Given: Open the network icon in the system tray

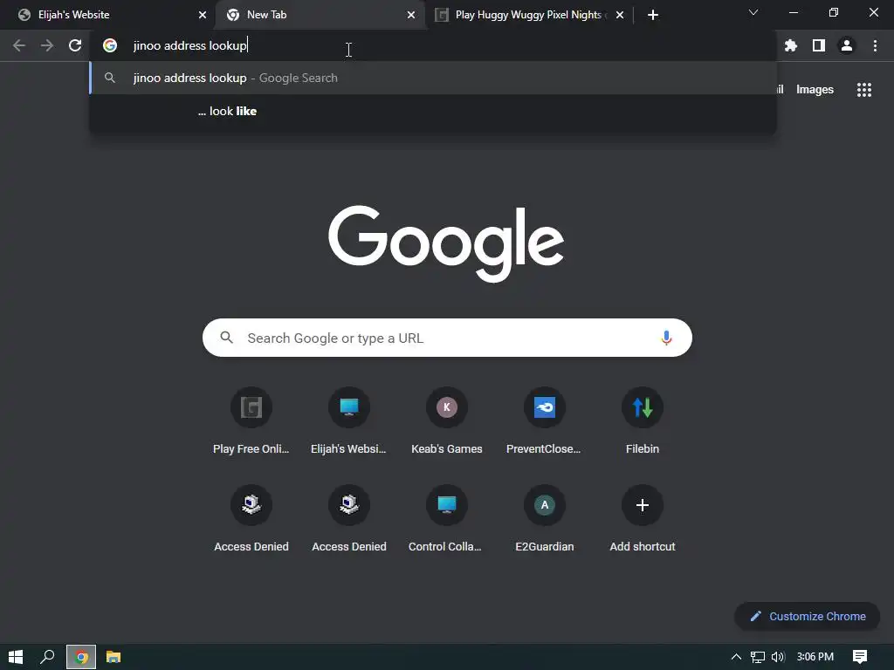Looking at the screenshot, I should tap(757, 657).
